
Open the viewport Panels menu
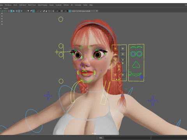(x=6, y=9)
